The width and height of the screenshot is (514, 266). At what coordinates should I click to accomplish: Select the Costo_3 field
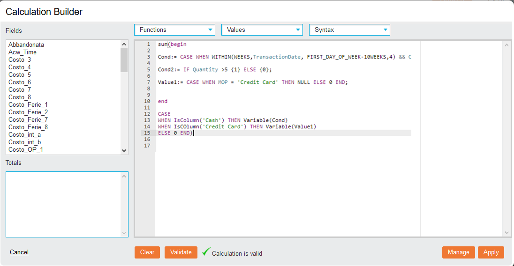click(x=20, y=59)
